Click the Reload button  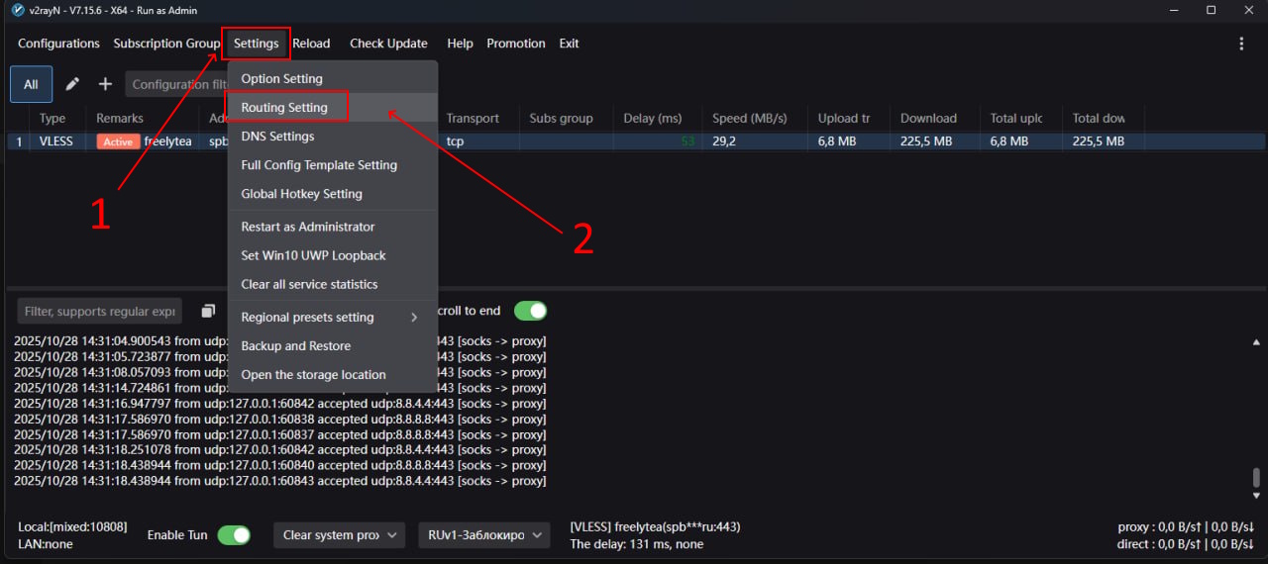tap(311, 44)
